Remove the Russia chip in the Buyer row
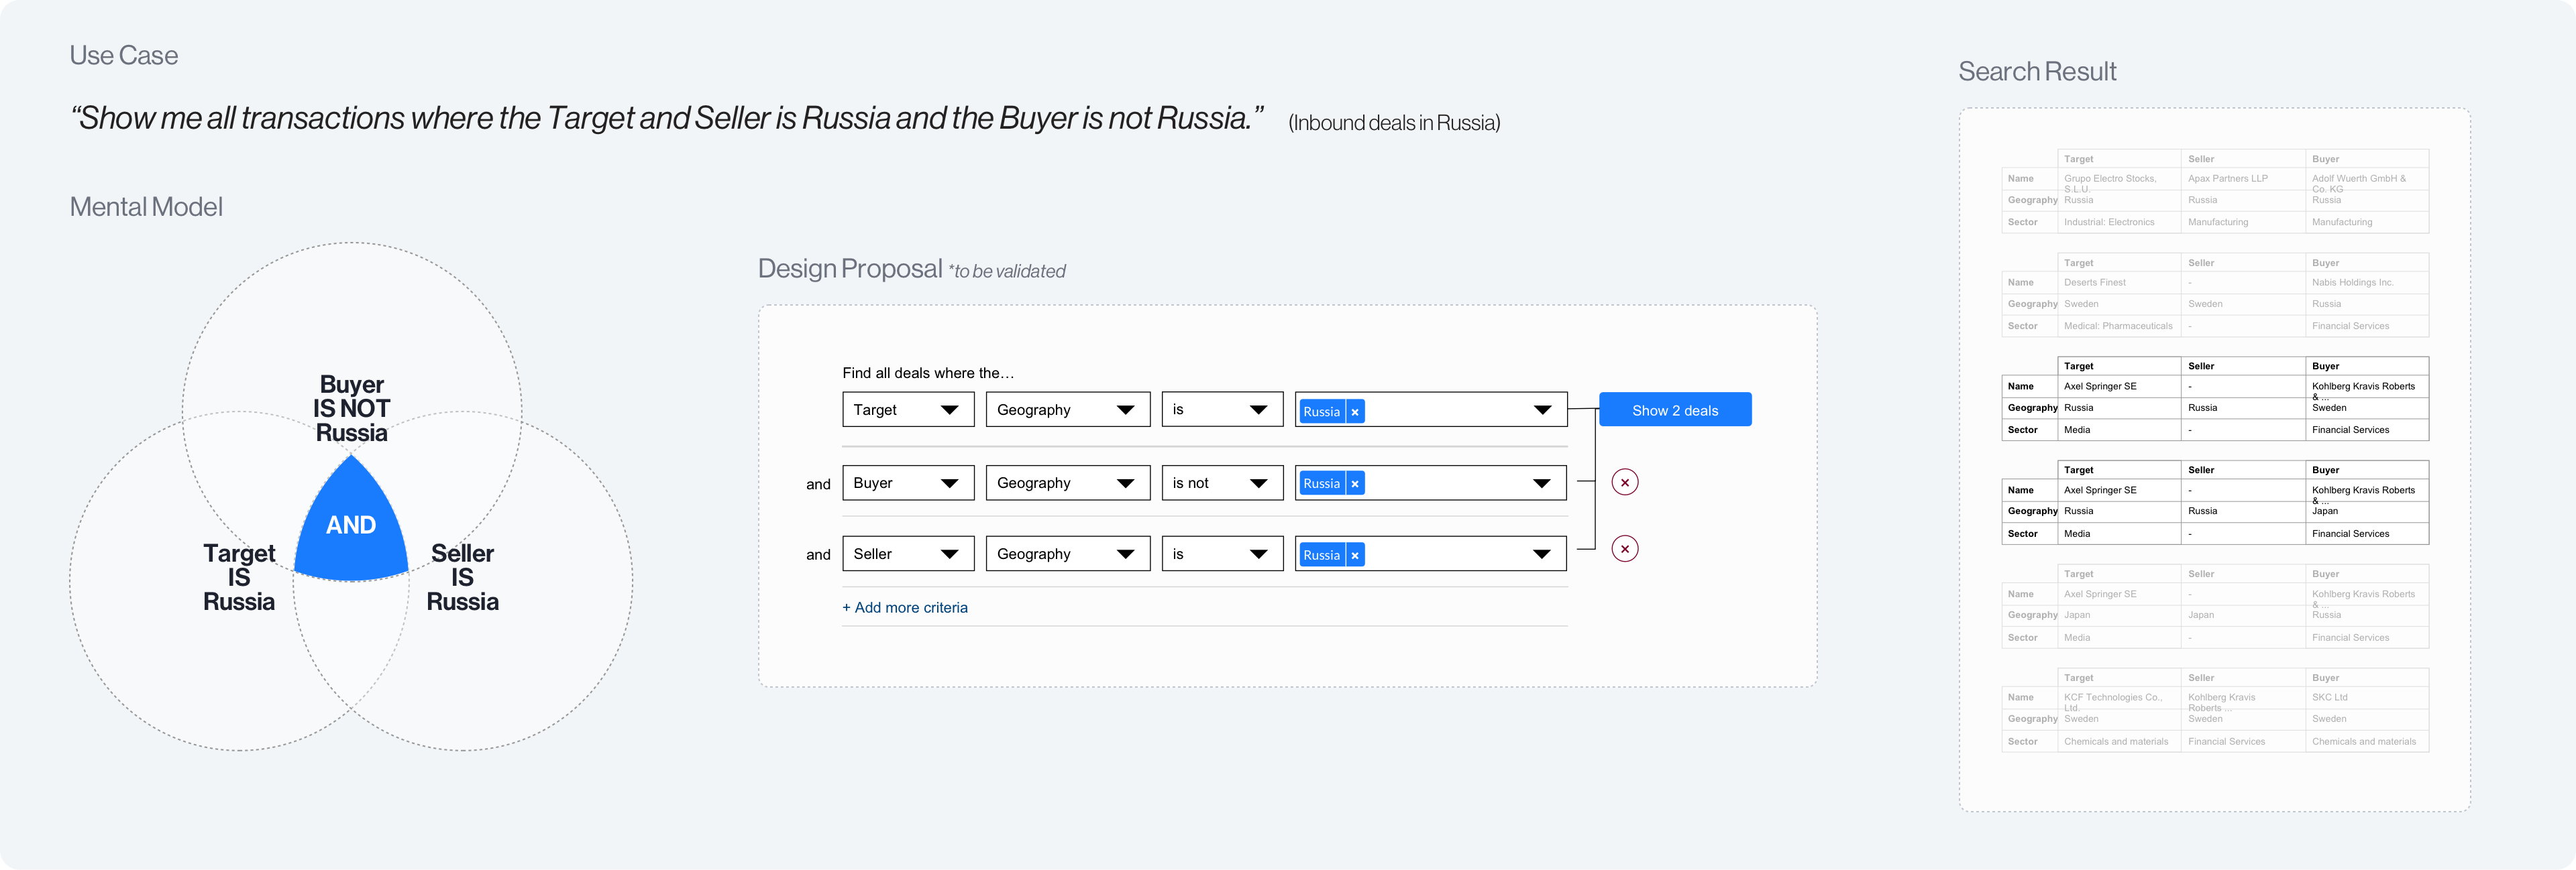The height and width of the screenshot is (870, 2576). [1356, 483]
